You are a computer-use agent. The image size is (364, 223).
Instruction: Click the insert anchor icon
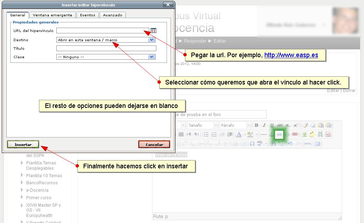click(x=272, y=135)
